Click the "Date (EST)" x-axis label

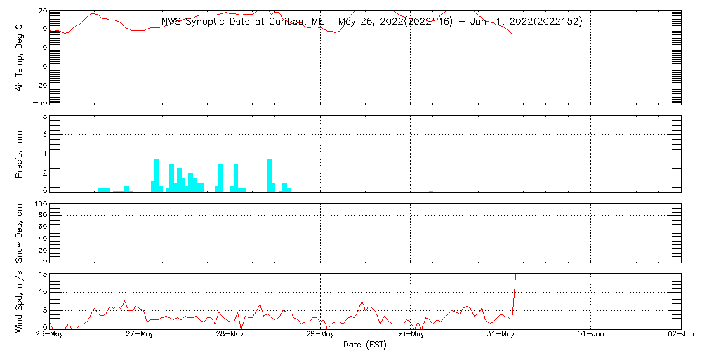(366, 345)
